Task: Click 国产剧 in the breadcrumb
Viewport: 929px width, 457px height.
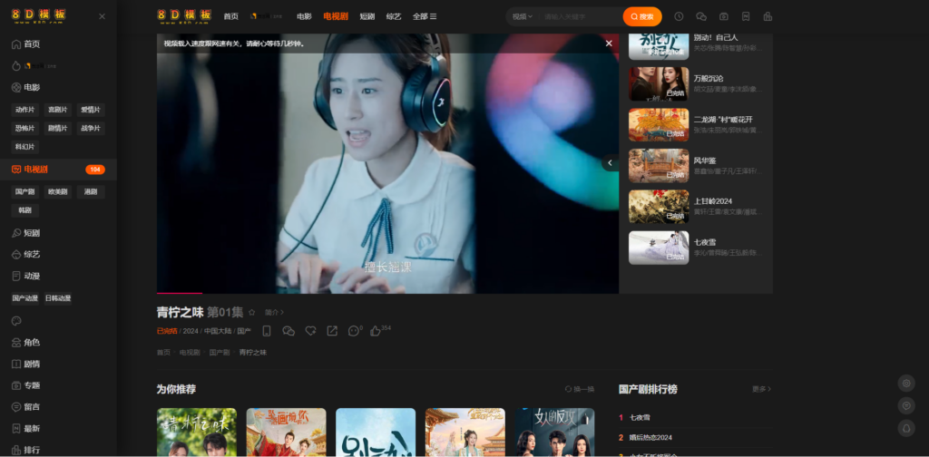Action: tap(220, 352)
